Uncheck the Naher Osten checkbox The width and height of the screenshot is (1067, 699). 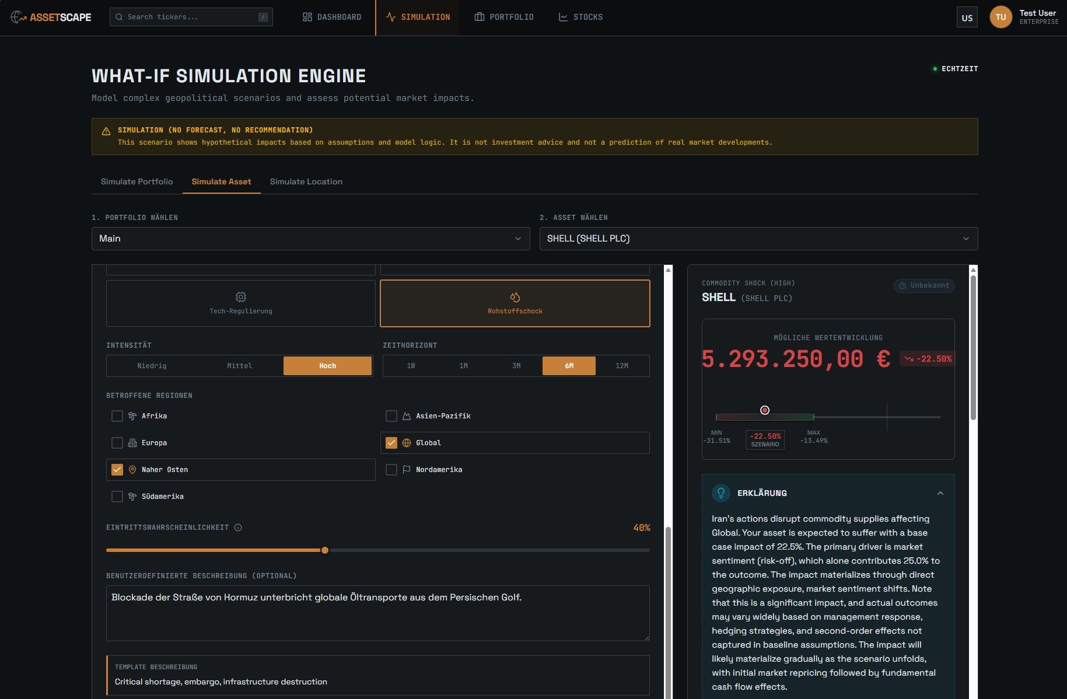pyautogui.click(x=117, y=470)
